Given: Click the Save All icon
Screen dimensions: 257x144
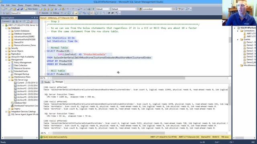Looking at the screenshot, I should [x=21, y=9].
